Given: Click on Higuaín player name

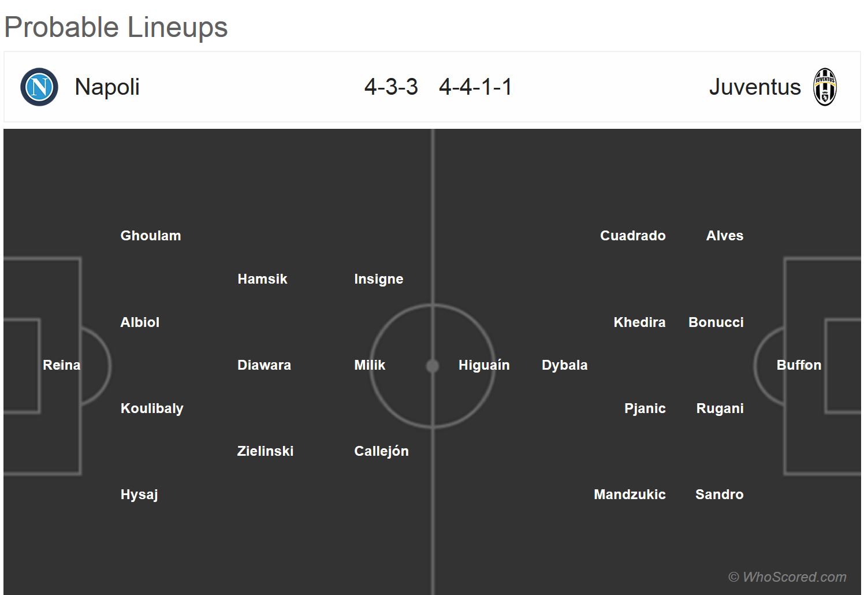Looking at the screenshot, I should (x=483, y=365).
